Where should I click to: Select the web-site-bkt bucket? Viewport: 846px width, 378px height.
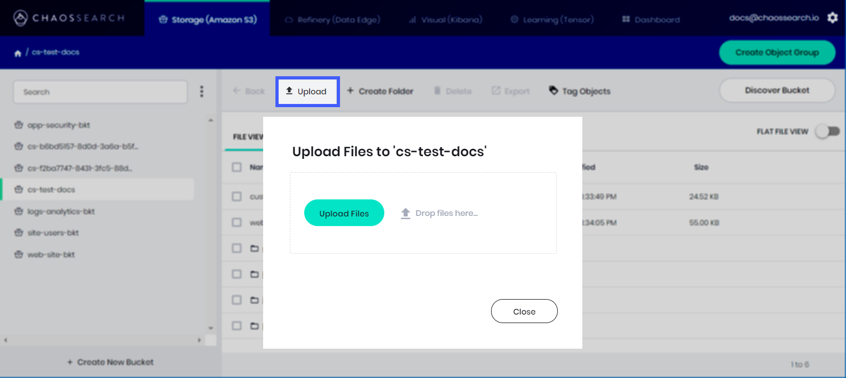tap(44, 255)
